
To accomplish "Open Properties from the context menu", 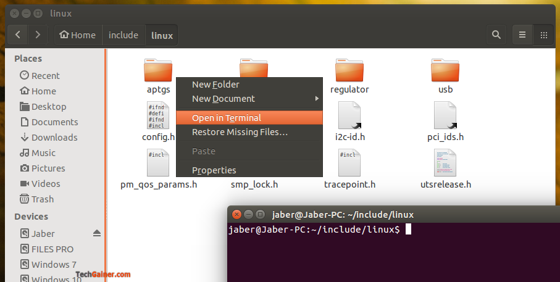I will (x=214, y=170).
